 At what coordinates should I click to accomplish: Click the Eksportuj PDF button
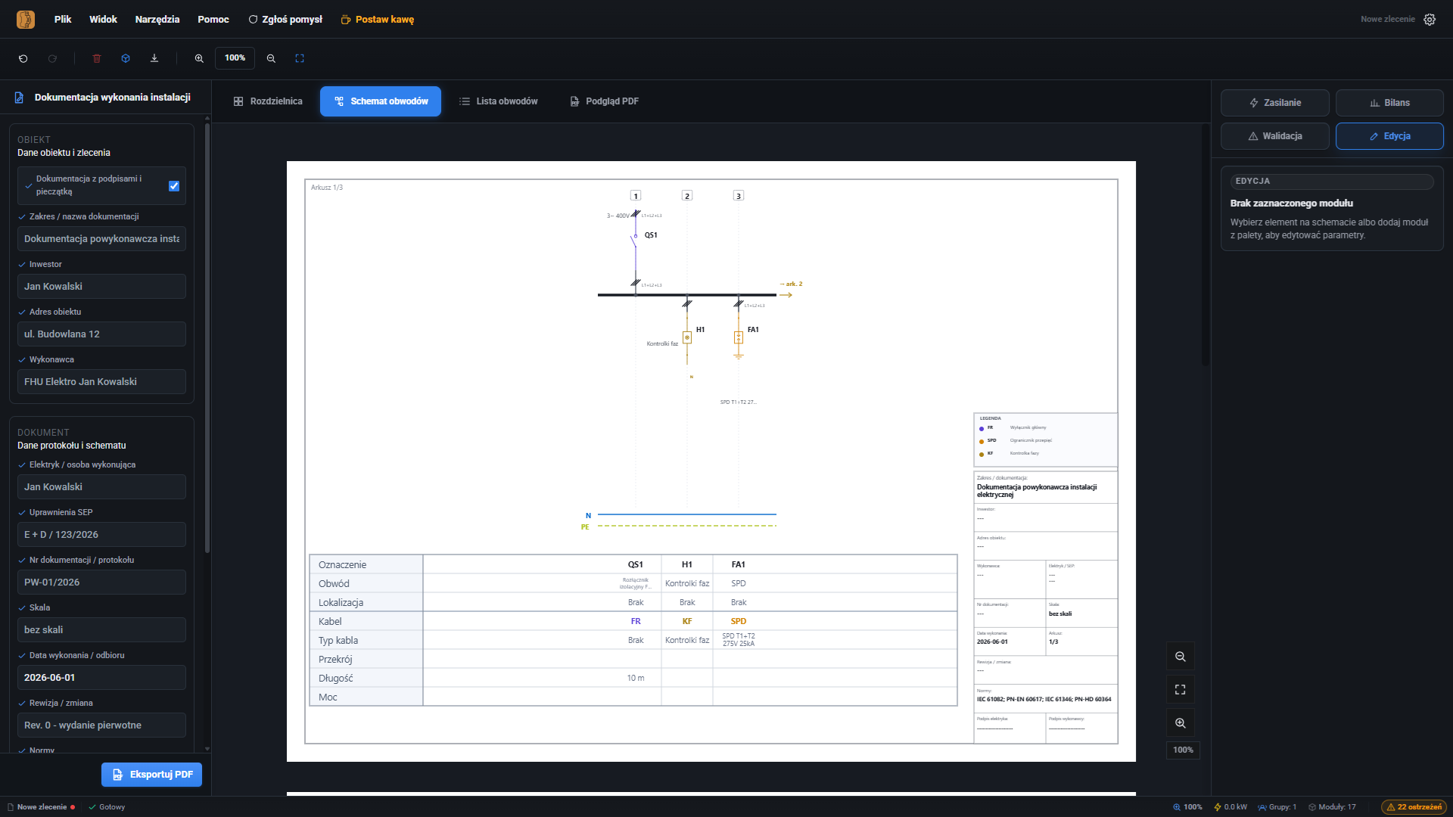point(151,775)
